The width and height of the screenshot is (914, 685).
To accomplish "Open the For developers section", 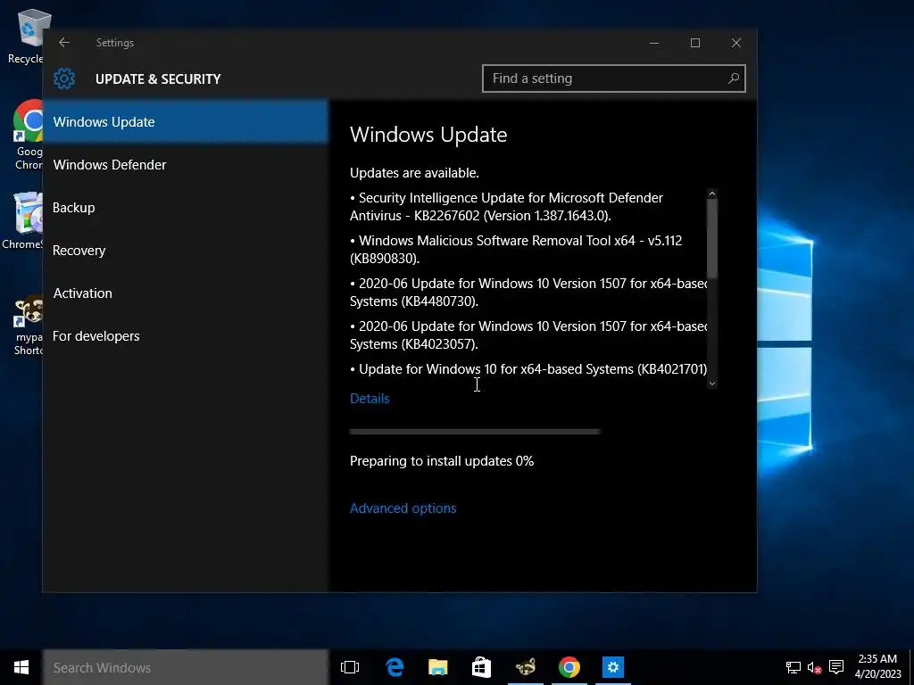I will tap(186, 336).
